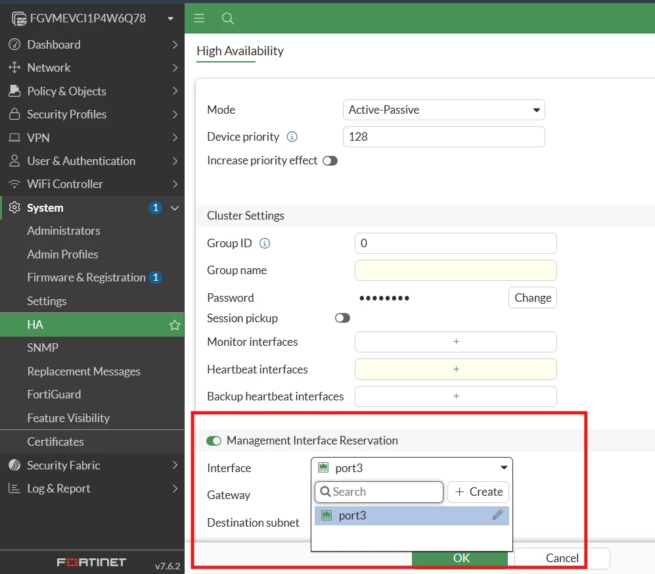Image resolution: width=655 pixels, height=574 pixels.
Task: Click the User & Authentication person icon
Action: click(x=14, y=161)
